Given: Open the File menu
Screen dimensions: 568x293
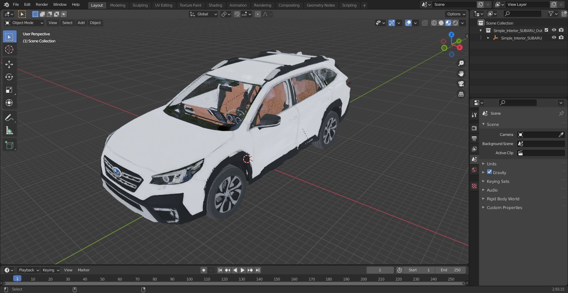Looking at the screenshot, I should tap(16, 5).
